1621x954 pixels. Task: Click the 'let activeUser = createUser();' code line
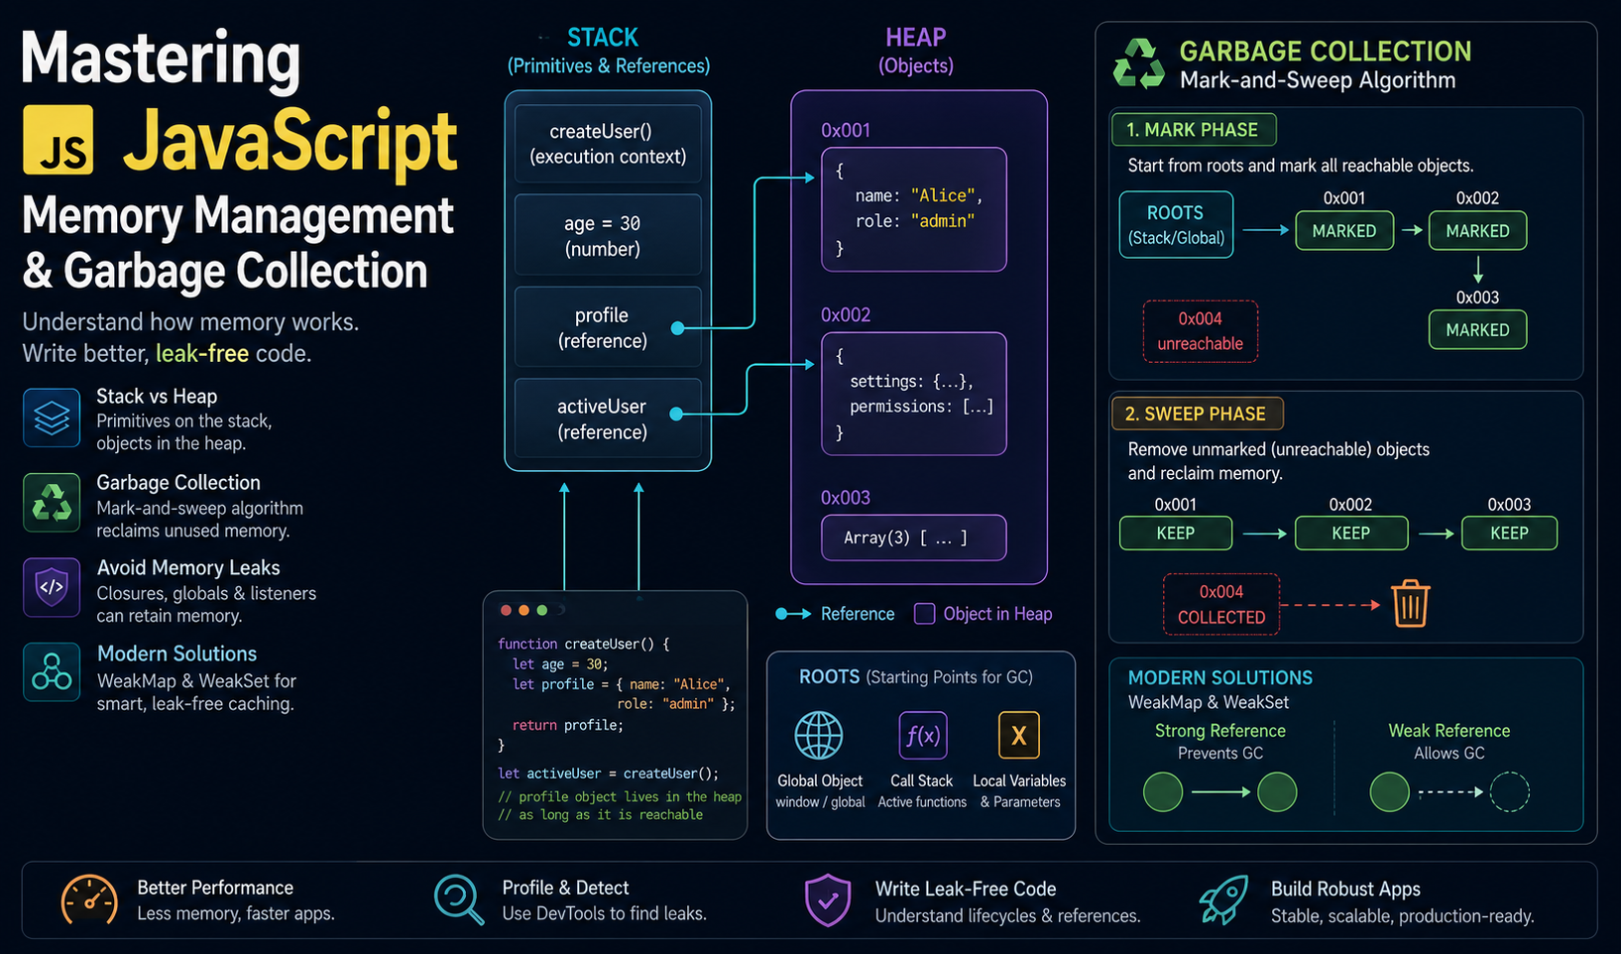(x=609, y=774)
